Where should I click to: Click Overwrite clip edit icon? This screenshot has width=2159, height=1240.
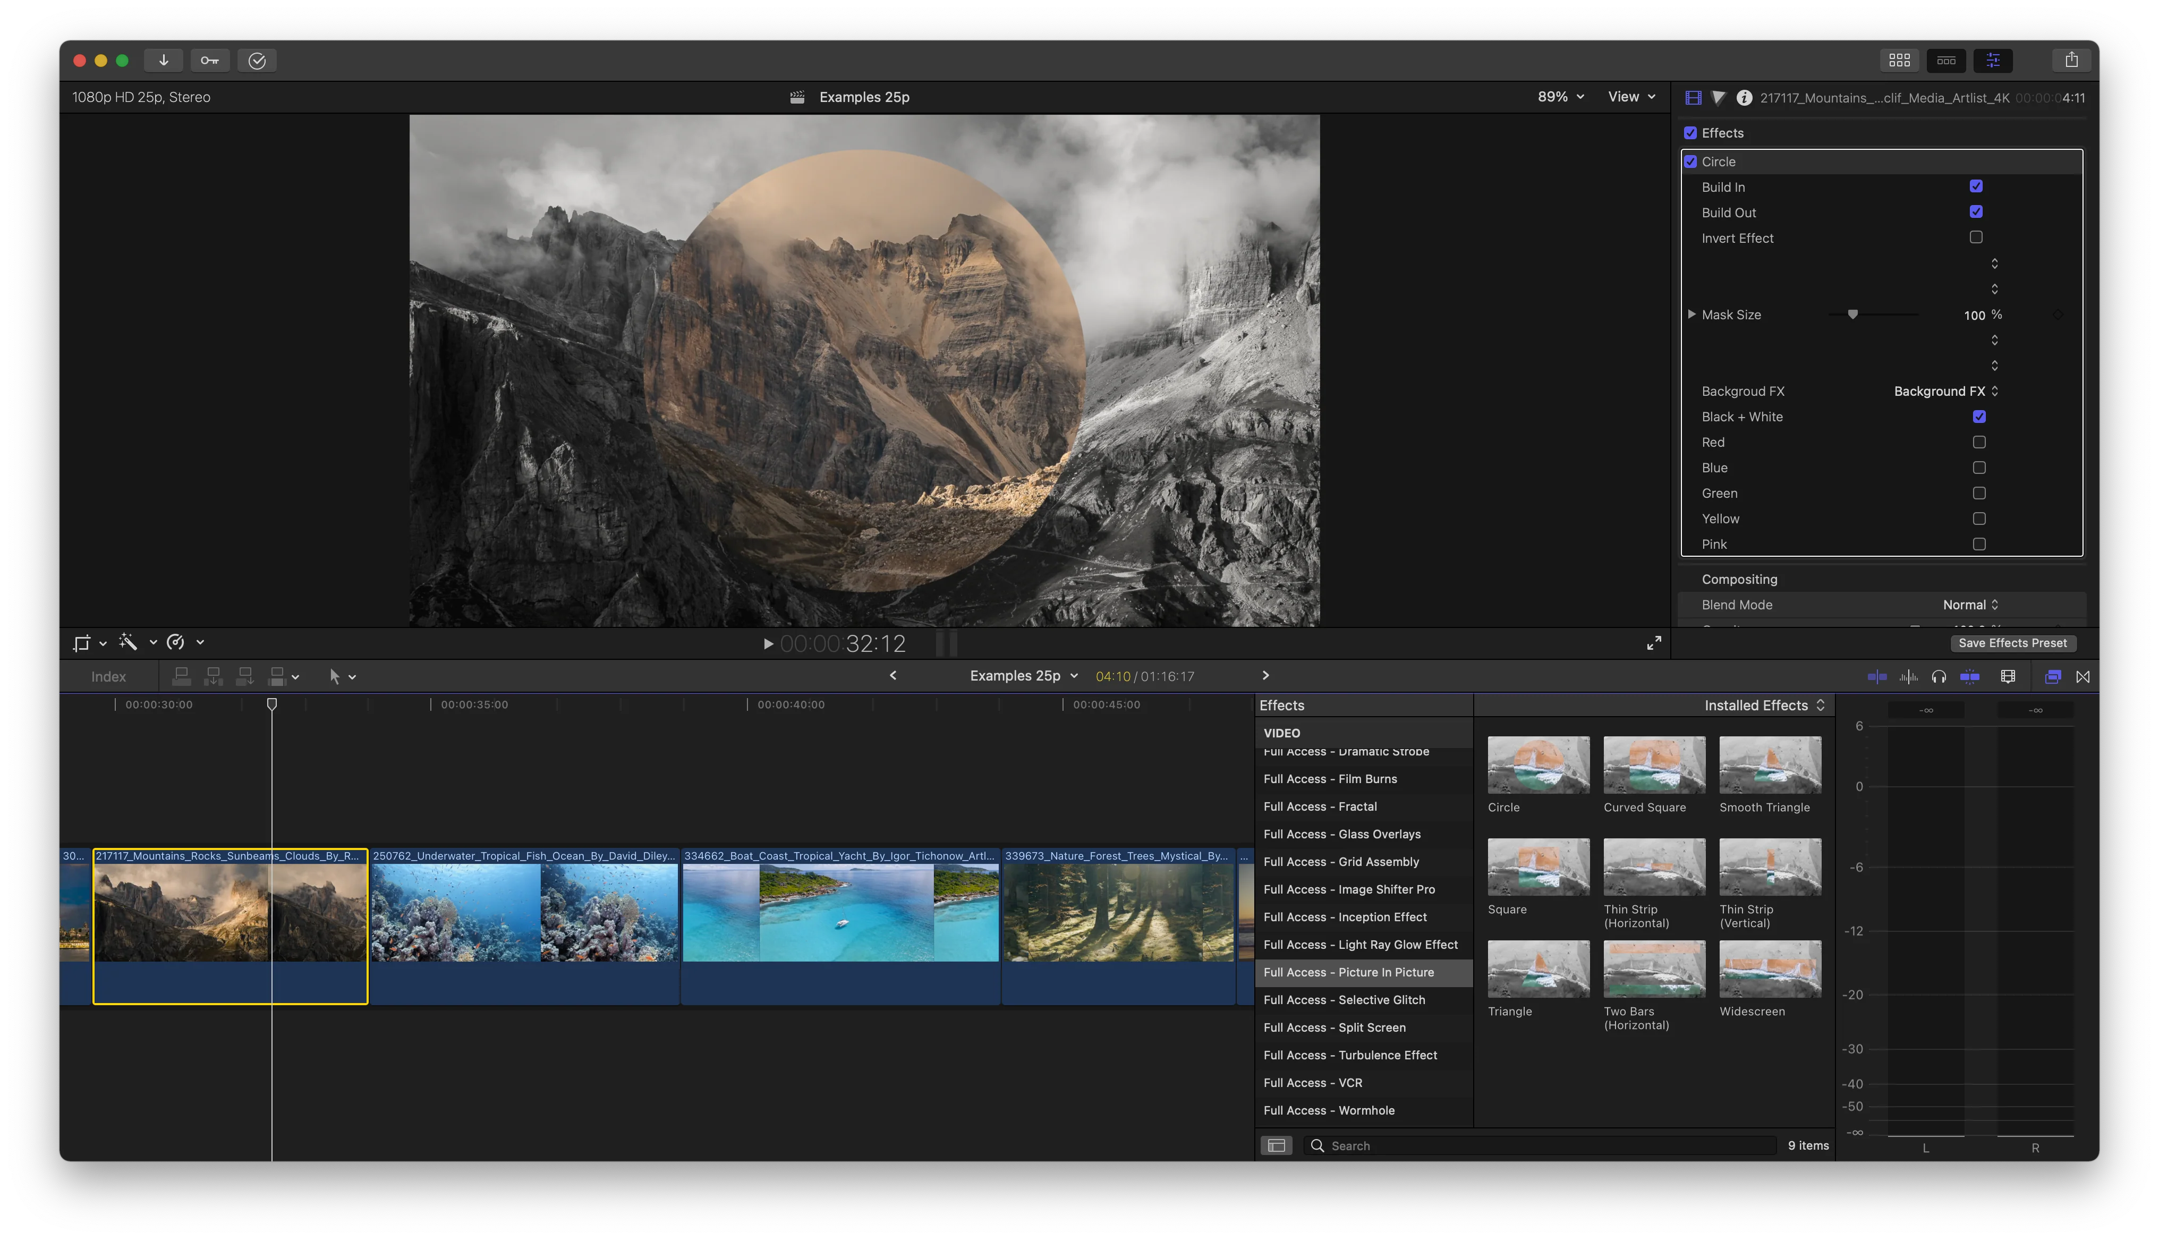[277, 676]
